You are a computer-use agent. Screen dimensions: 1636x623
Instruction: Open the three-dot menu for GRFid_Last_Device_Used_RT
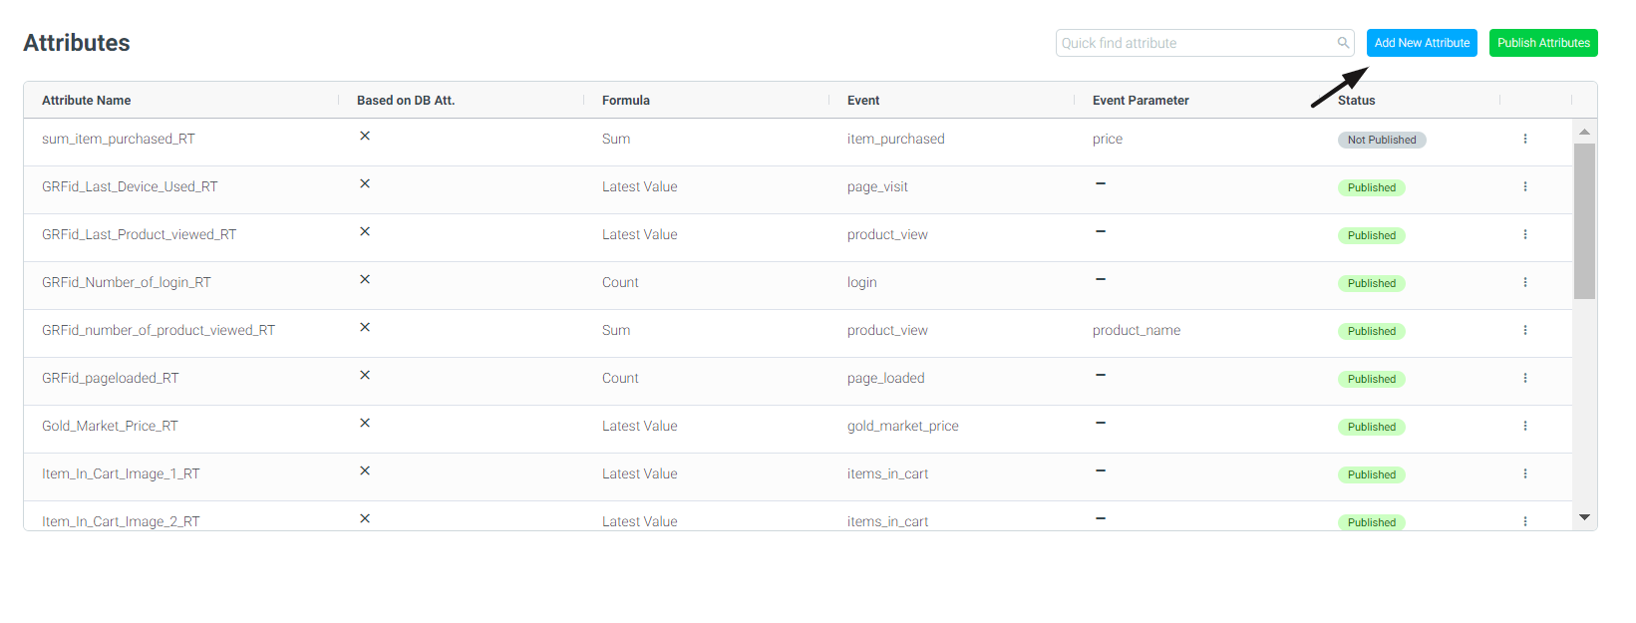[x=1525, y=186]
